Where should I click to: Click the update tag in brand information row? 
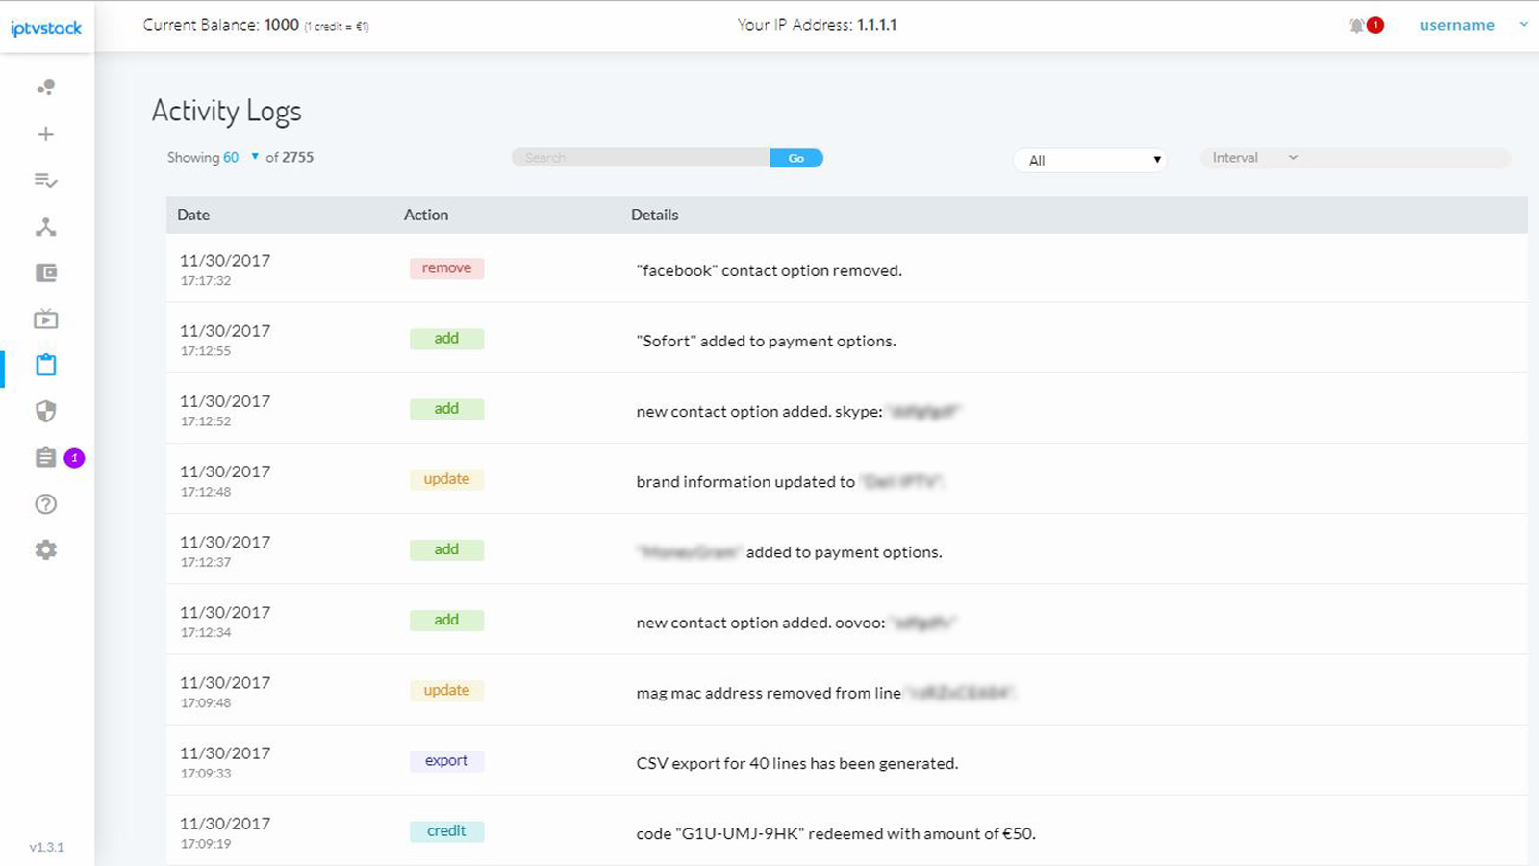(446, 479)
